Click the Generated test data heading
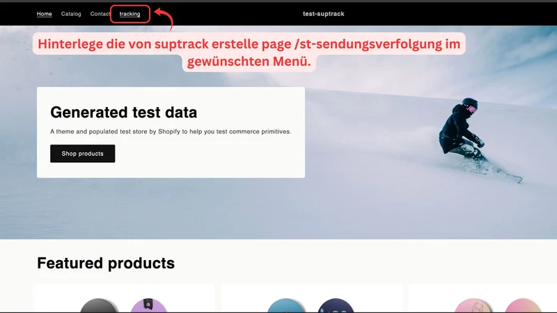 124,112
